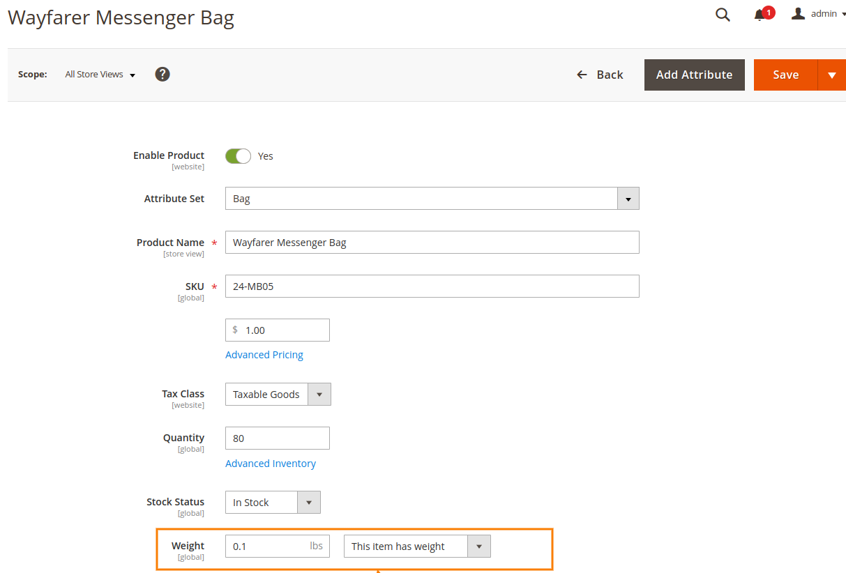This screenshot has width=846, height=573.
Task: Open the global search magnifier
Action: [723, 14]
